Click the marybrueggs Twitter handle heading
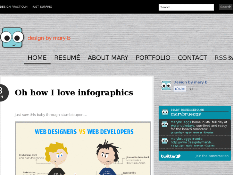Viewport: 233px width, 175px height. tap(186, 114)
